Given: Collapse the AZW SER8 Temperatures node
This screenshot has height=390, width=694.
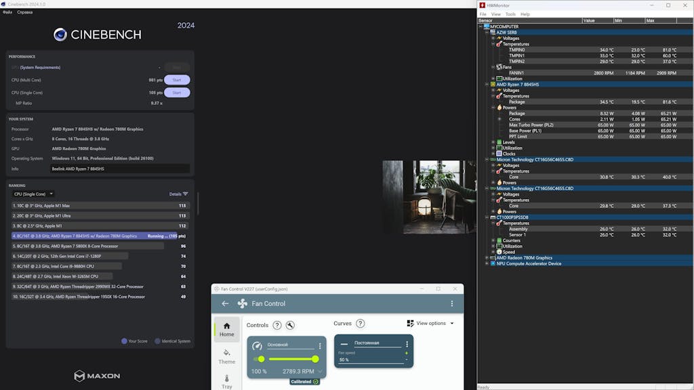Looking at the screenshot, I should [493, 44].
